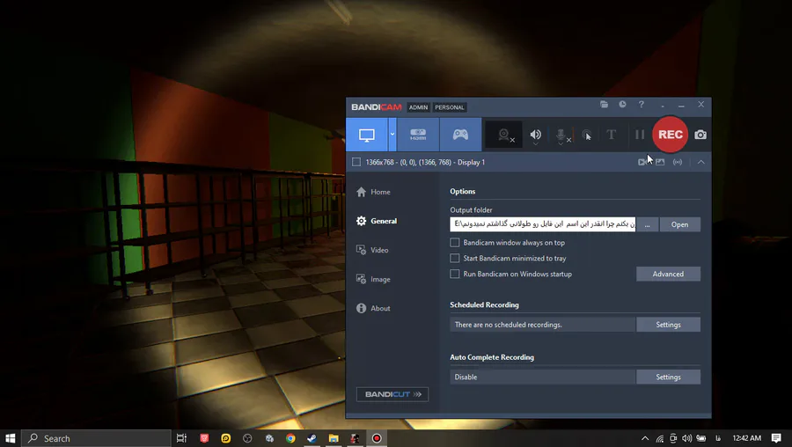
Task: Switch to Game Recording mode gamepad icon
Action: click(460, 135)
